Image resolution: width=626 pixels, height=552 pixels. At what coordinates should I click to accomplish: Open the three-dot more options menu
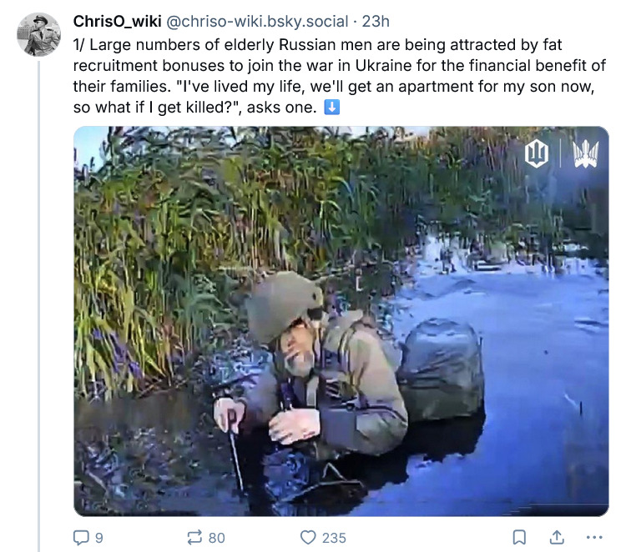coord(594,538)
